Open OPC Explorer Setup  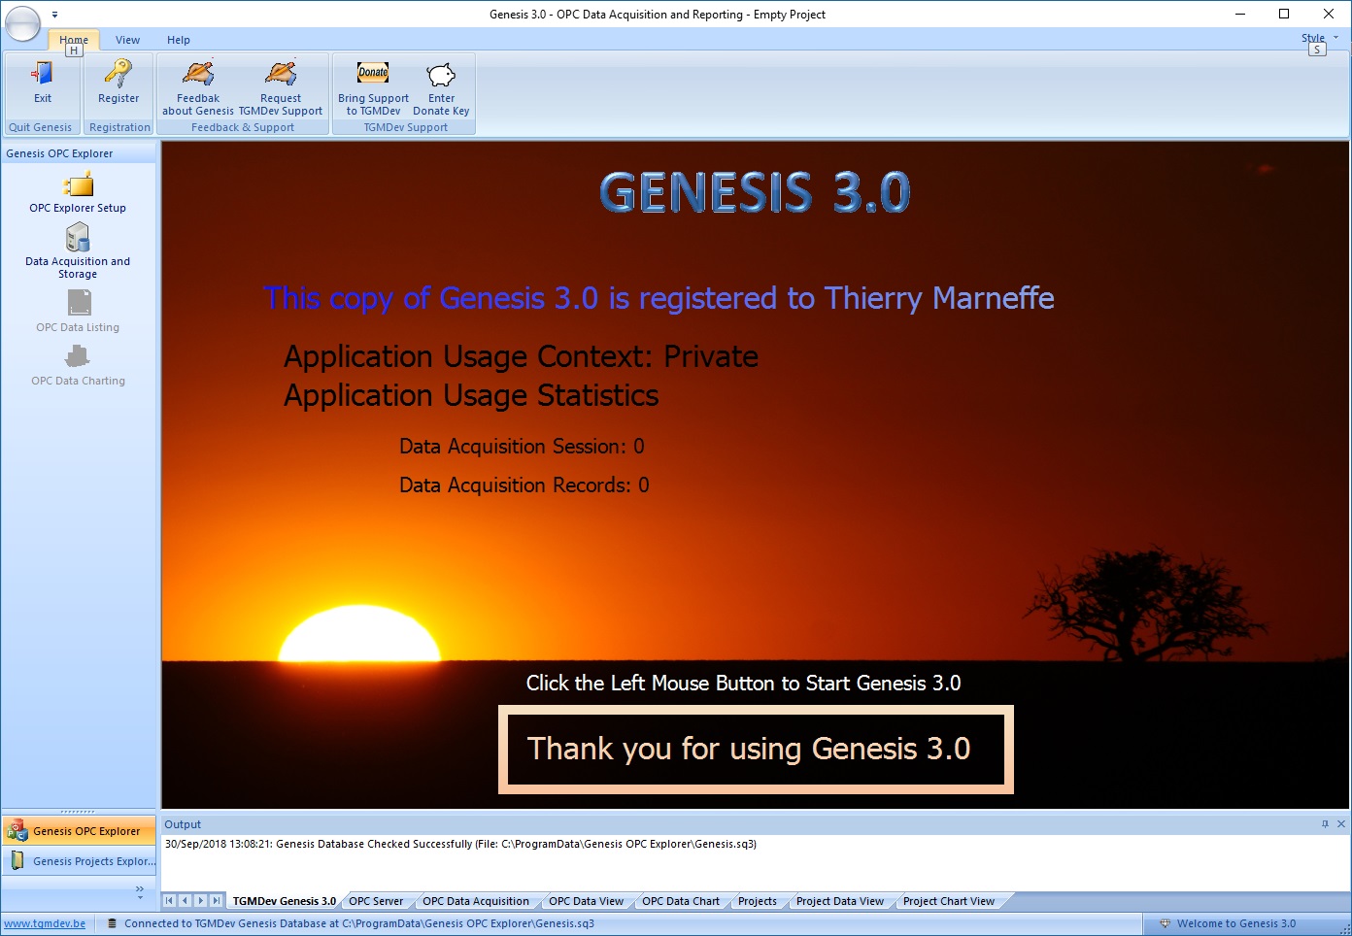click(x=78, y=193)
